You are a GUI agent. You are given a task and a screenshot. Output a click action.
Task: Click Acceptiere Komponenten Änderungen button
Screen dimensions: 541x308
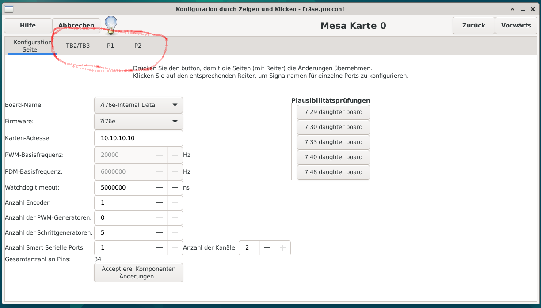(x=138, y=273)
